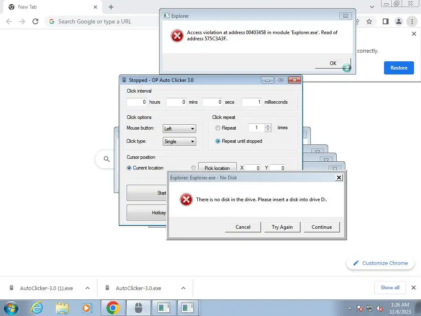Viewport: 421px width, 316px height.
Task: Expand options for AutoClicker-3.0 (1).exe download
Action: (x=87, y=288)
